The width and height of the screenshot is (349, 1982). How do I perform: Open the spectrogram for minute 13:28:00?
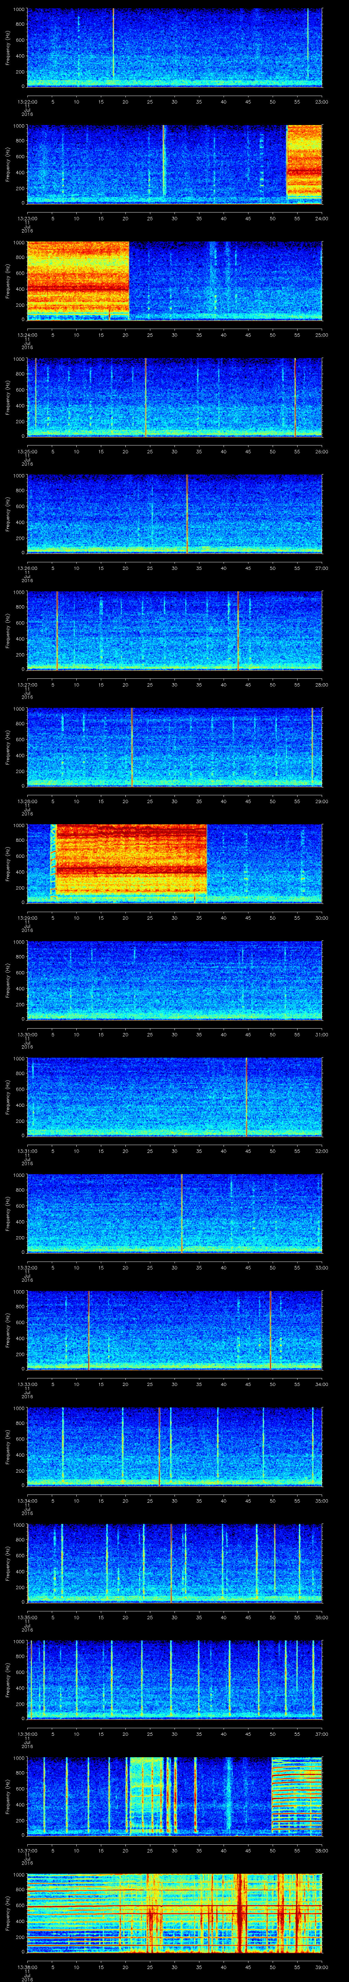[174, 746]
